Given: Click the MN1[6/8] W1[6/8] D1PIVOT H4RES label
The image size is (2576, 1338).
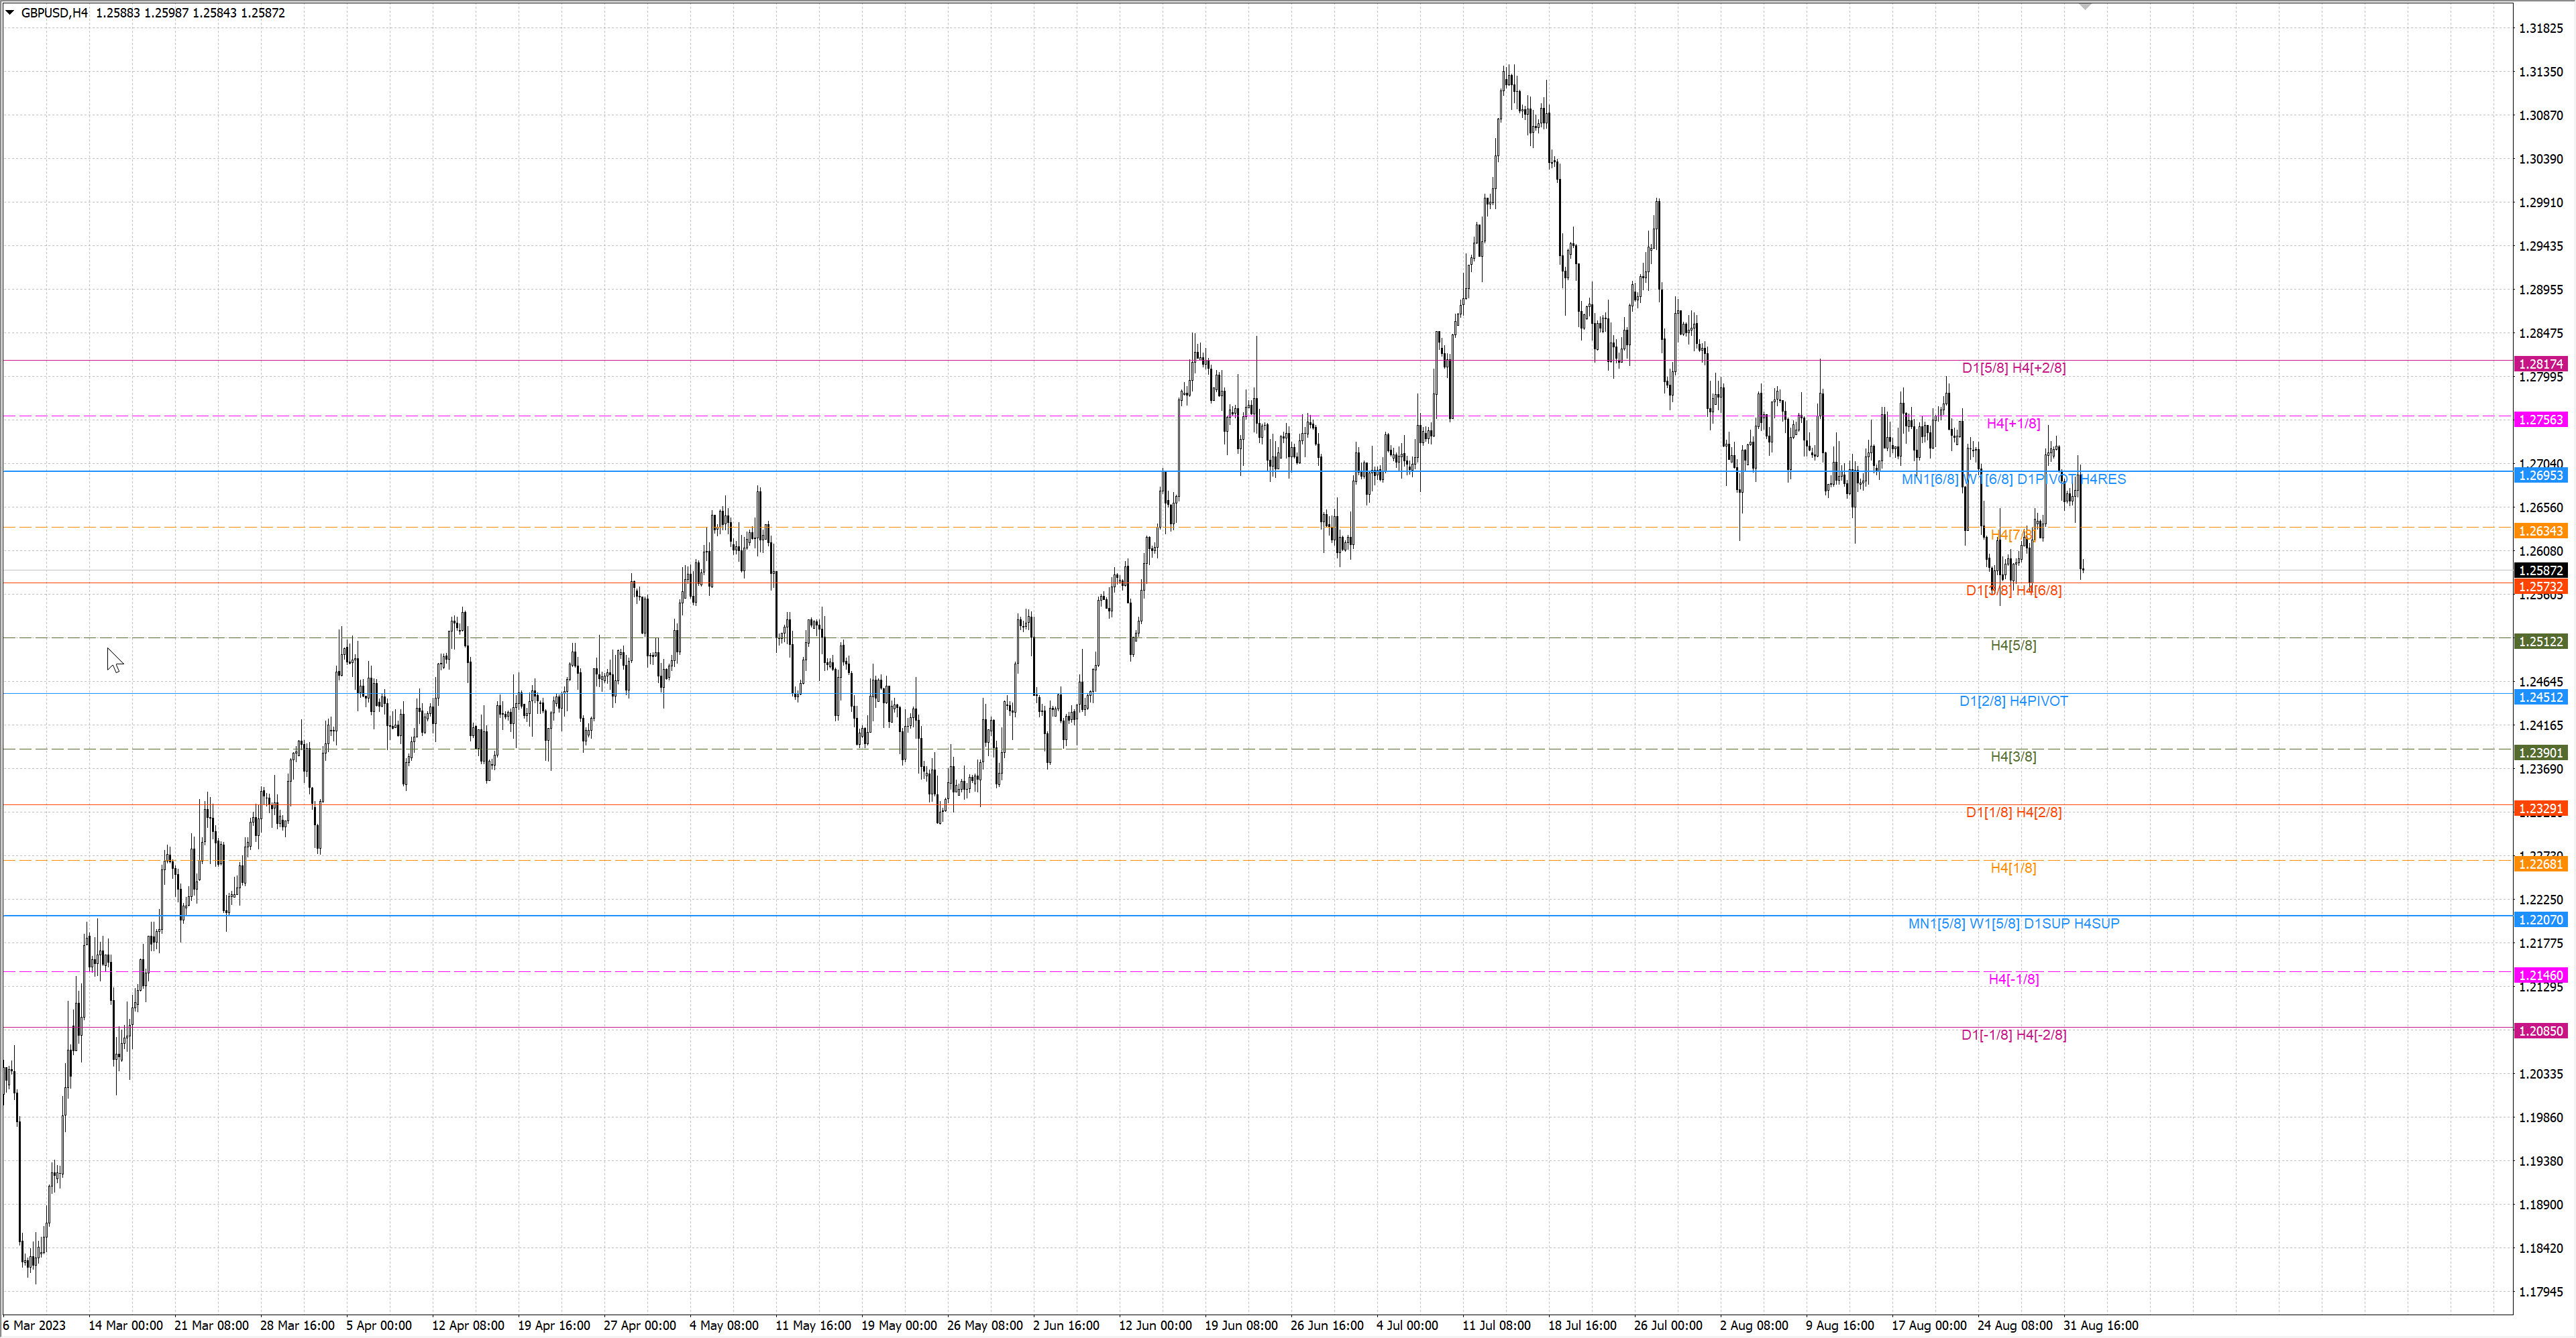Looking at the screenshot, I should pyautogui.click(x=2013, y=480).
